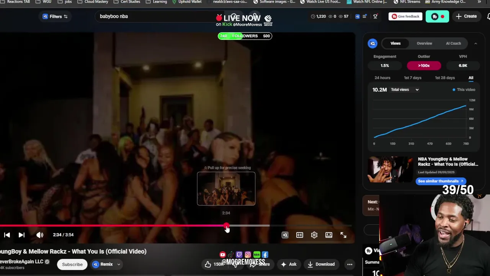Click the 1.5% Engagement value
490x276 pixels.
pos(385,66)
